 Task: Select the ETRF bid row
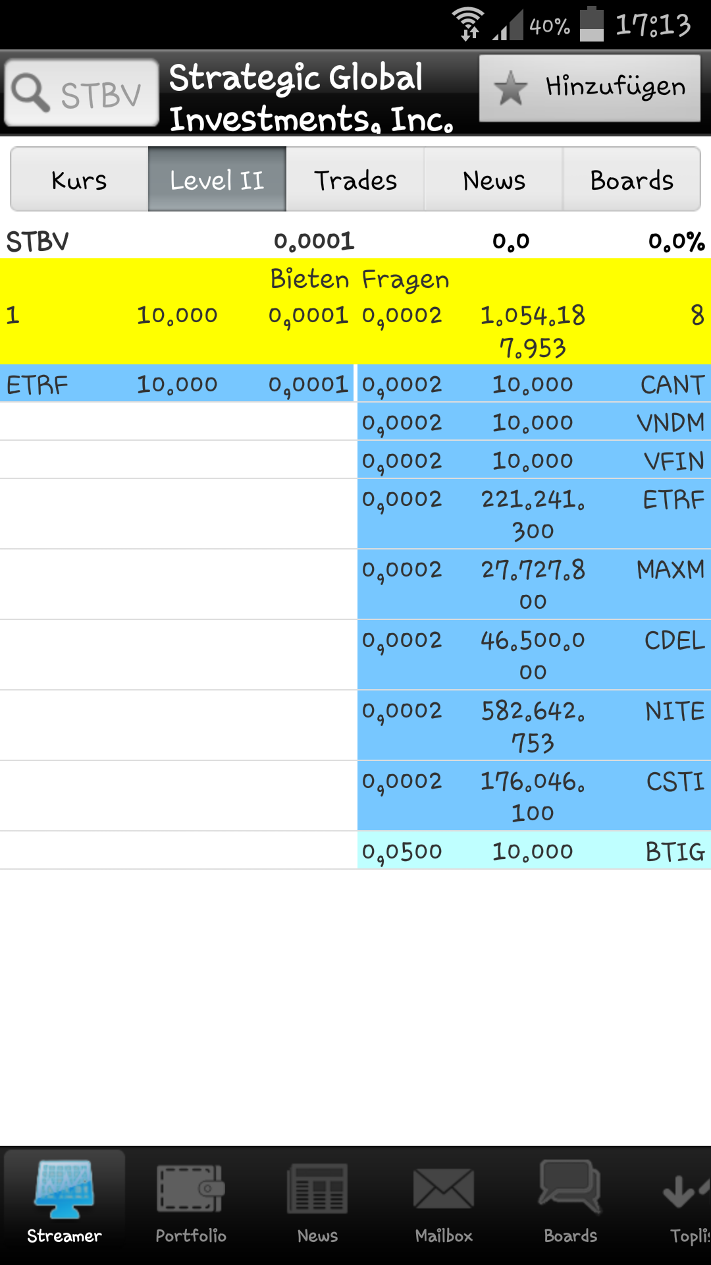[x=177, y=383]
